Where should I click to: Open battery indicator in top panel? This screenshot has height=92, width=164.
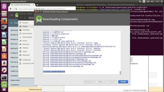pos(148,2)
